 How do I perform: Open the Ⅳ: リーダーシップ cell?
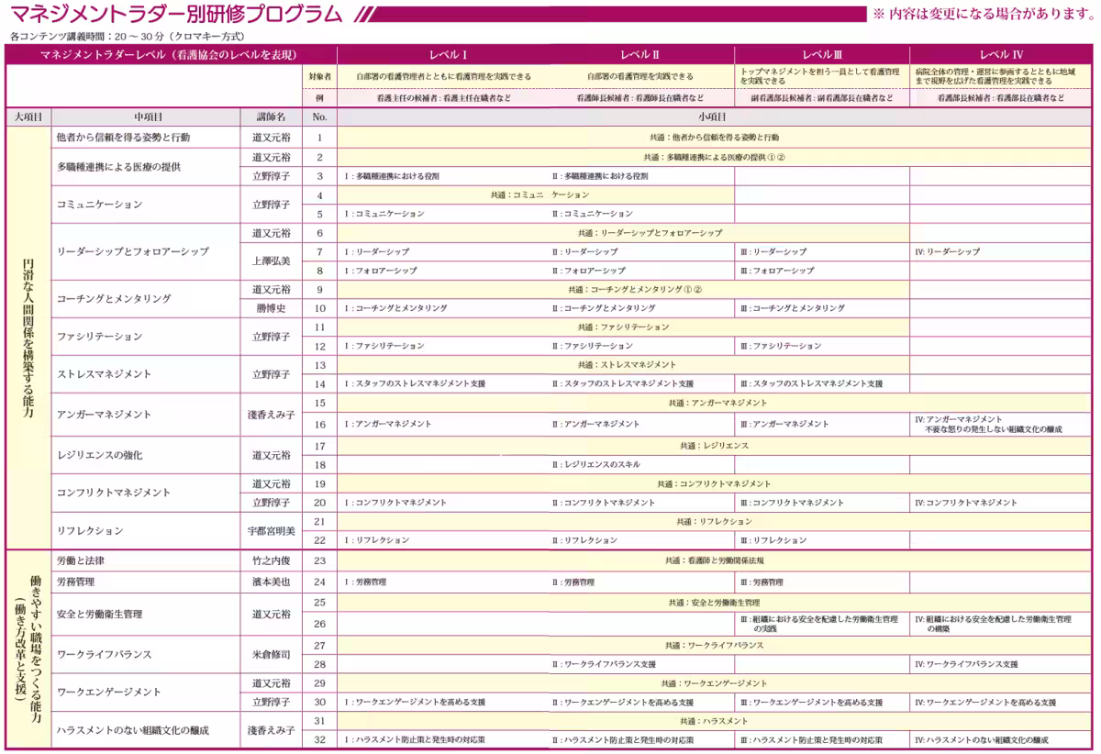948,251
